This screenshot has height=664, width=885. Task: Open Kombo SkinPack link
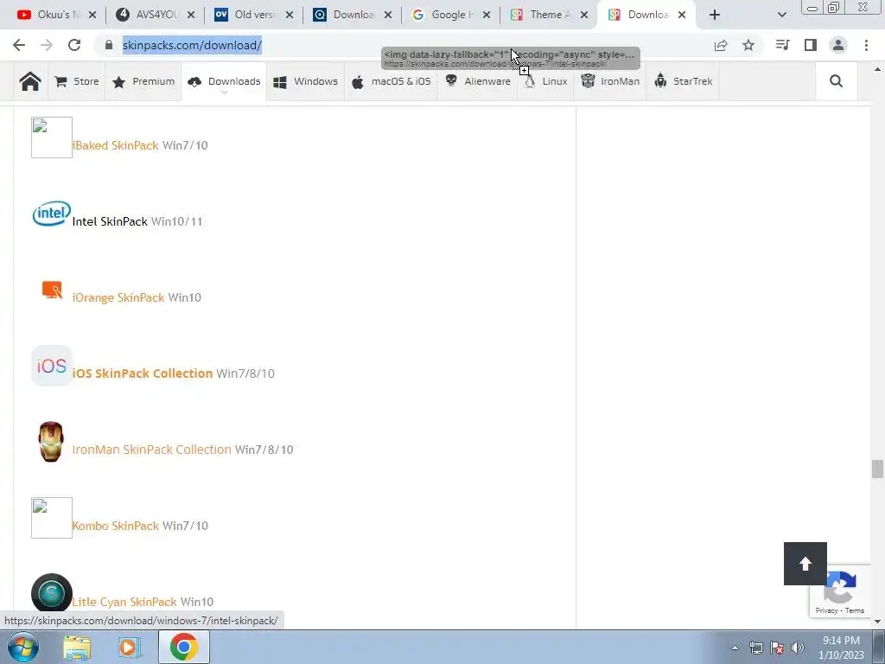116,526
